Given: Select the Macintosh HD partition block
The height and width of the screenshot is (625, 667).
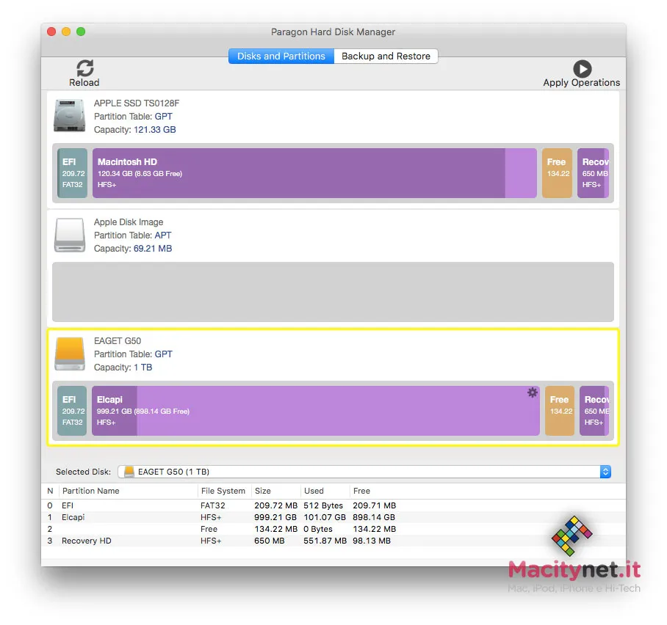Looking at the screenshot, I should click(294, 173).
